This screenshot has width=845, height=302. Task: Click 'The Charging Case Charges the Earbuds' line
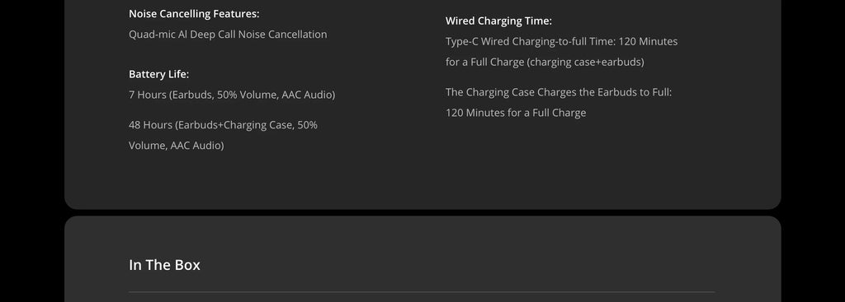click(x=559, y=92)
